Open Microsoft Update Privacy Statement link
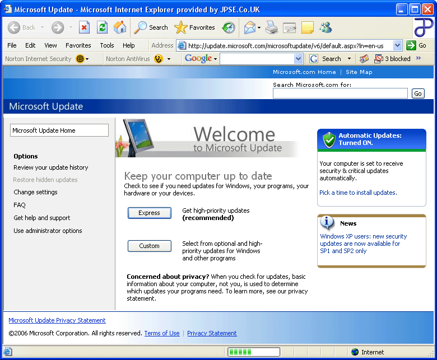Image resolution: width=437 pixels, height=360 pixels. click(x=57, y=320)
